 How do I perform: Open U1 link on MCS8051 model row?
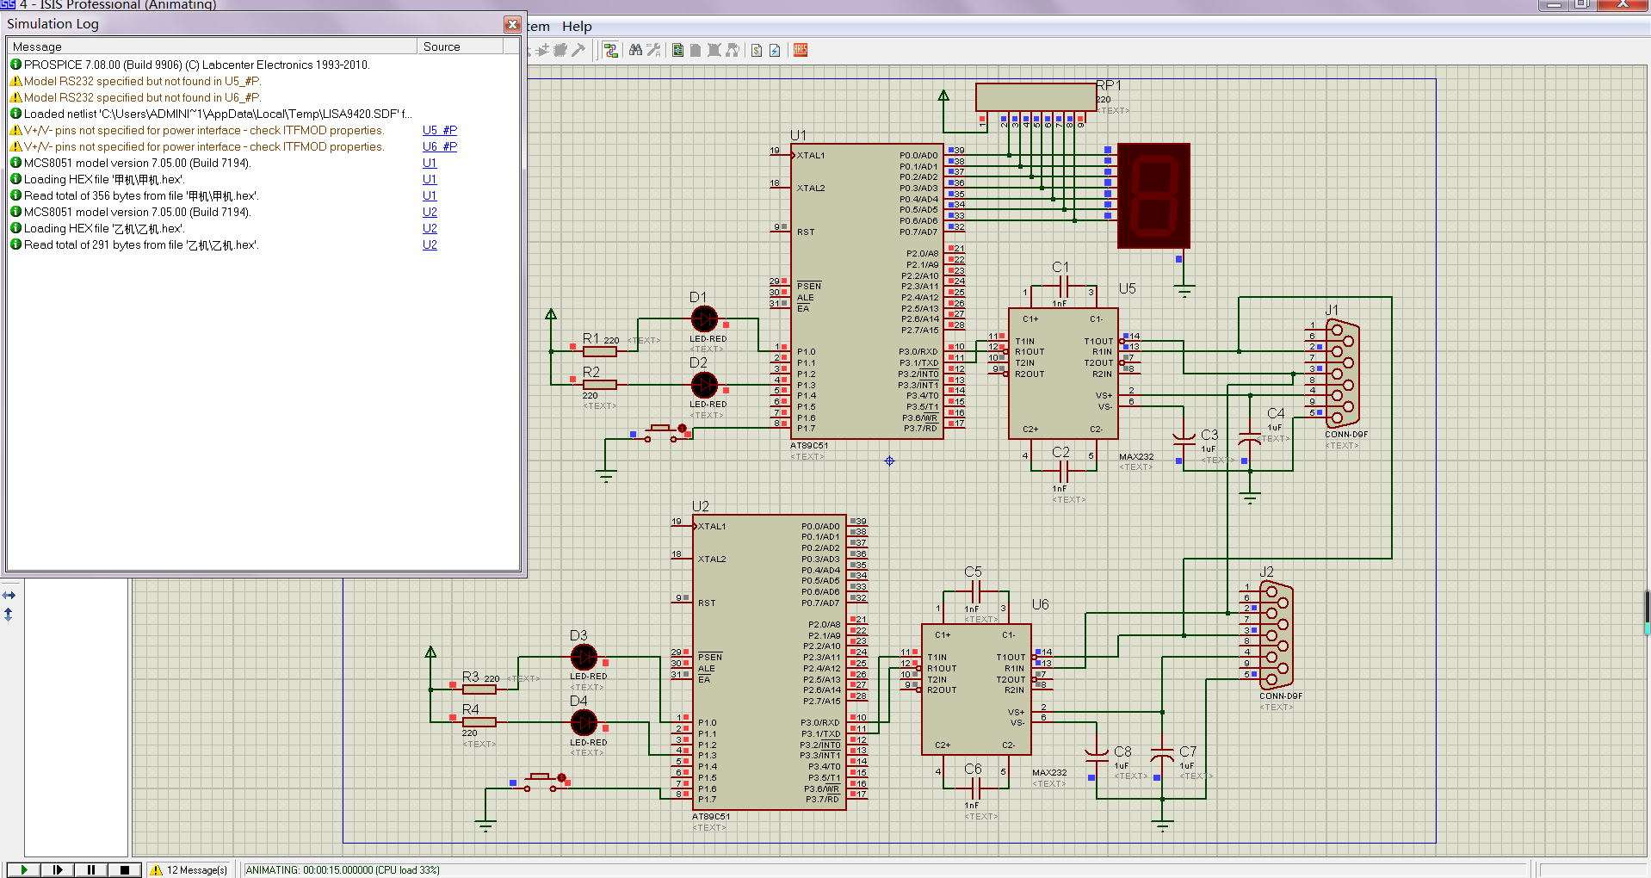click(430, 163)
